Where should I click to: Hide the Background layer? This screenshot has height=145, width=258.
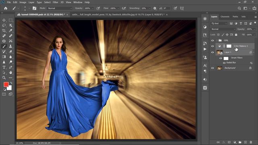pos(212,68)
